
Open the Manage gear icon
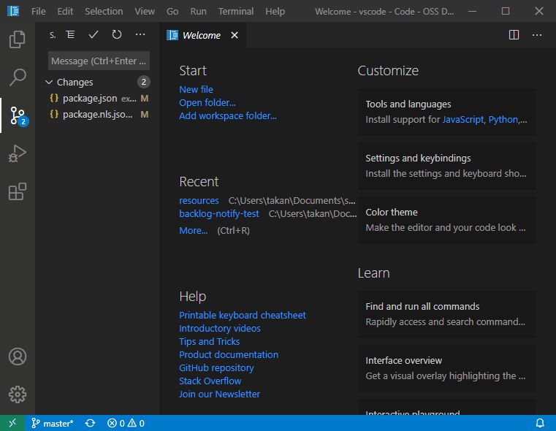(18, 394)
